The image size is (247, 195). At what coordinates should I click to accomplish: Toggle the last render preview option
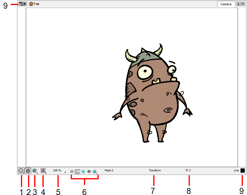[94, 171]
